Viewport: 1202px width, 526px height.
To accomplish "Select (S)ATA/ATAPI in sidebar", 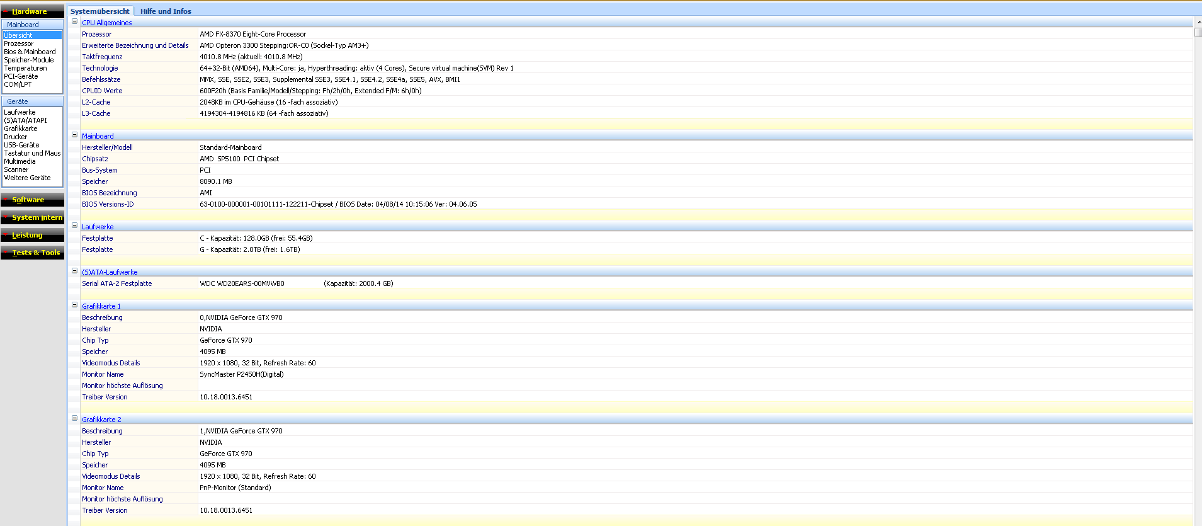I will tap(25, 120).
